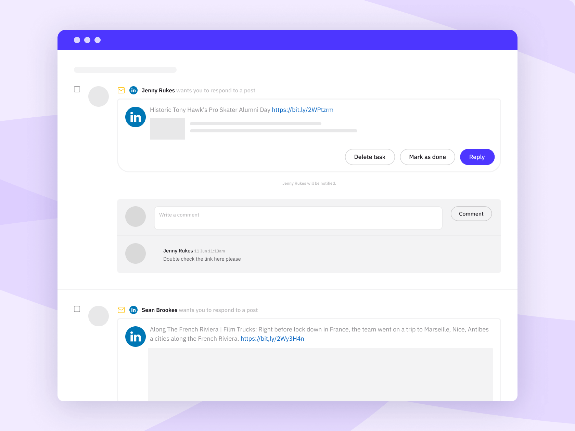Tick the checkbox for Sean Brookes' task
Viewport: 575px width, 431px height.
pyautogui.click(x=77, y=309)
